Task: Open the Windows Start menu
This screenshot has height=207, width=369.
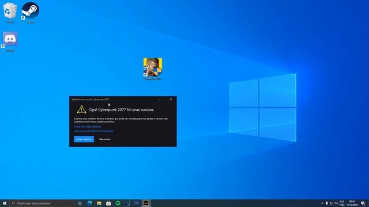Action: (5, 203)
